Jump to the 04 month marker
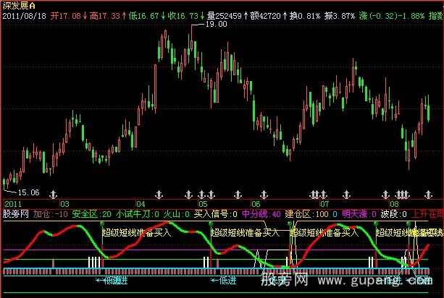 point(141,204)
